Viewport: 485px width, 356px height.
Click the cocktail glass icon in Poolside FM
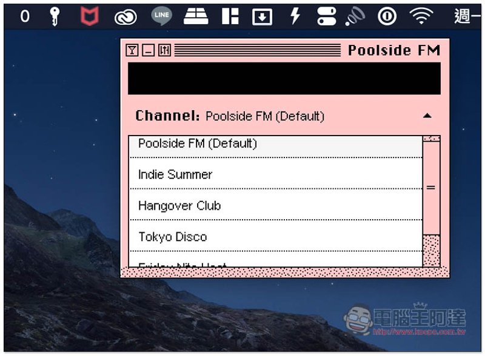[132, 50]
